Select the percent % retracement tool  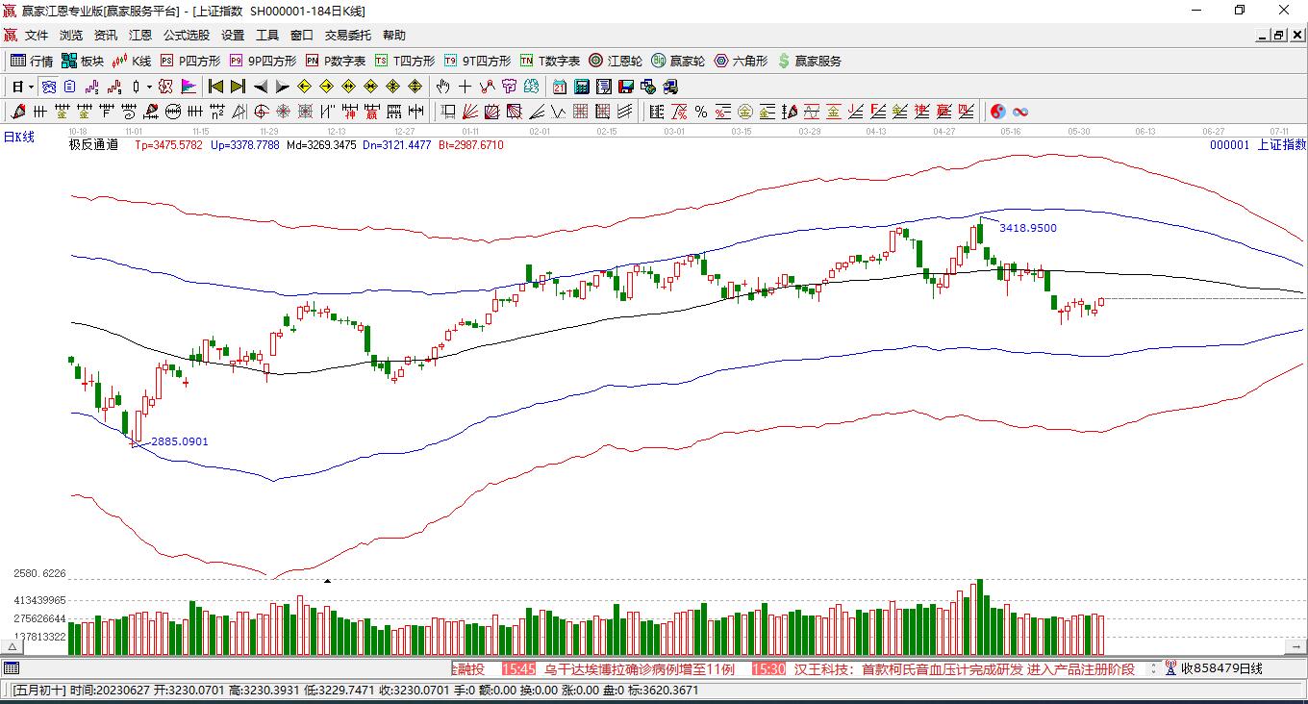click(701, 112)
